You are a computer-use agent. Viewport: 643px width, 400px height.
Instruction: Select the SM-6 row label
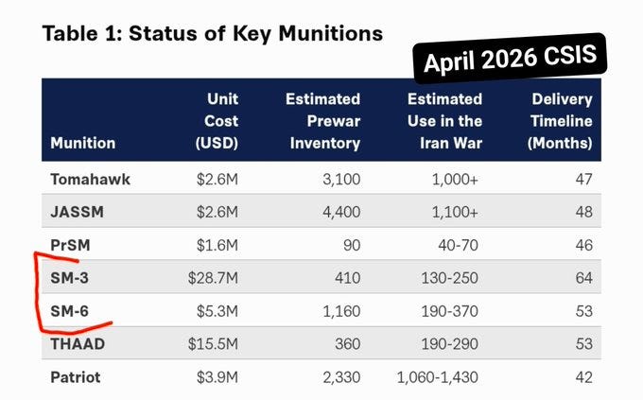pyautogui.click(x=69, y=311)
